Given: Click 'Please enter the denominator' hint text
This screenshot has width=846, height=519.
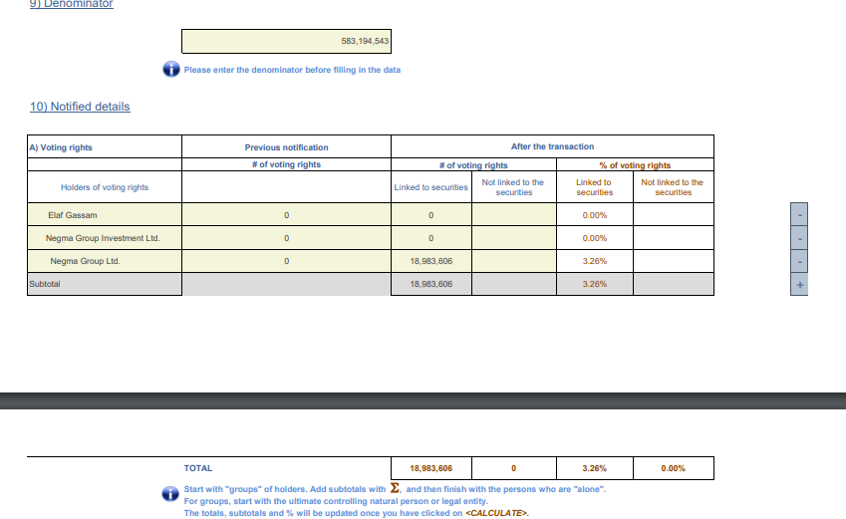Looking at the screenshot, I should 292,70.
